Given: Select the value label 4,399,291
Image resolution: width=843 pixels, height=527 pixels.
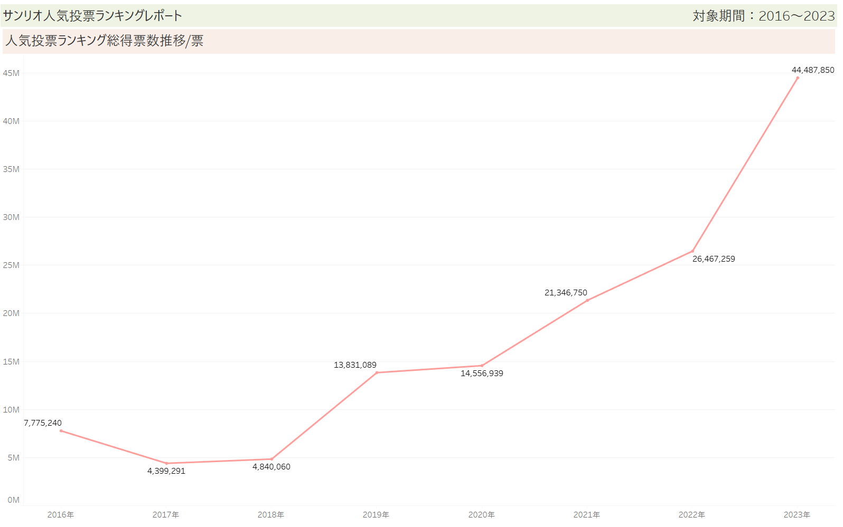Looking at the screenshot, I should (x=166, y=471).
